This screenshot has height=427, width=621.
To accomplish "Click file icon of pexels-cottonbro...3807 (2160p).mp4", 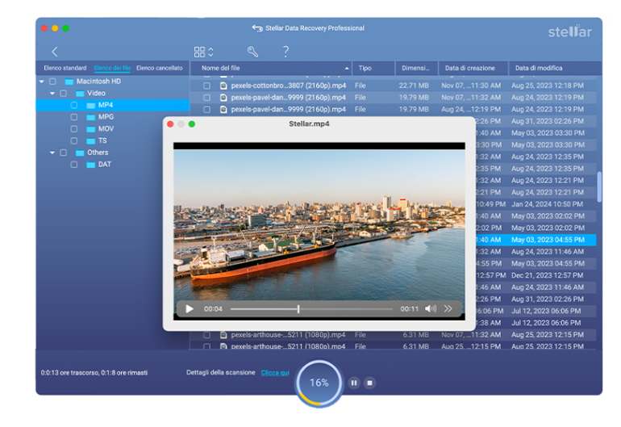I will coord(223,86).
